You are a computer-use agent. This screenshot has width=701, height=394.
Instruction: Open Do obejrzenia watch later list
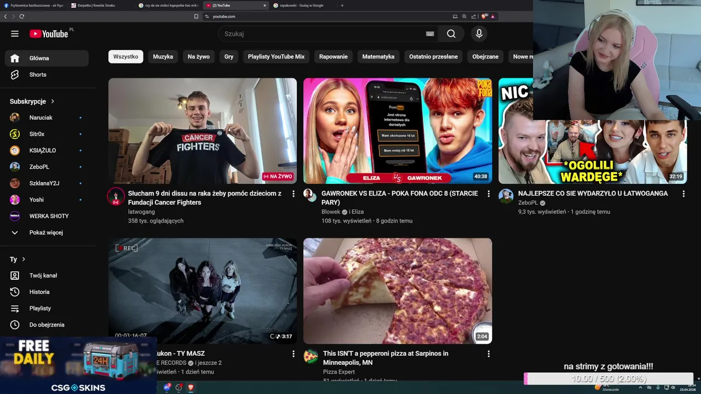[x=47, y=325]
